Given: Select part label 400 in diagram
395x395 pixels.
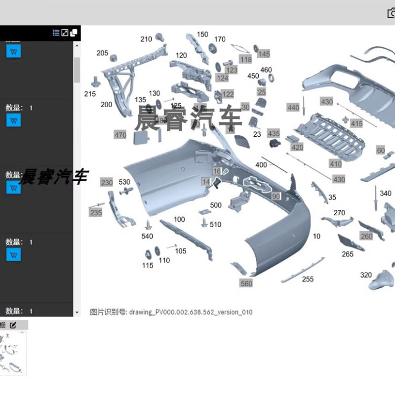Looking at the screenshot, I should click(261, 165).
